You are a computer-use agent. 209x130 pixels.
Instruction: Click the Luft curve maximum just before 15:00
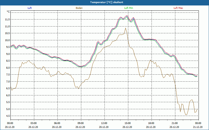click(x=127, y=16)
